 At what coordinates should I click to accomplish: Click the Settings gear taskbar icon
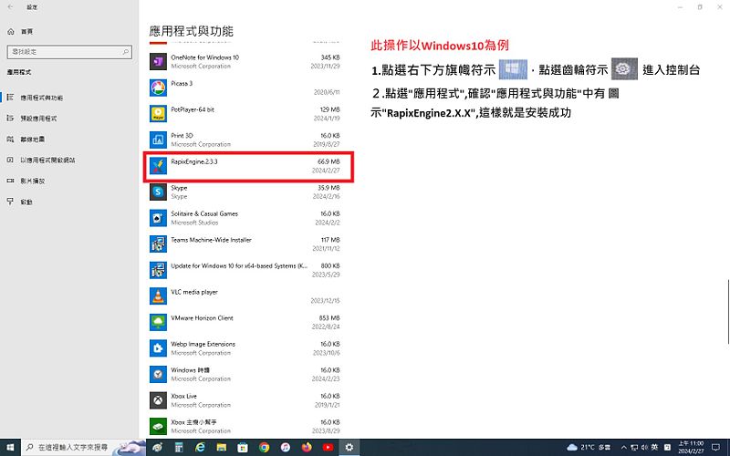coord(349,447)
